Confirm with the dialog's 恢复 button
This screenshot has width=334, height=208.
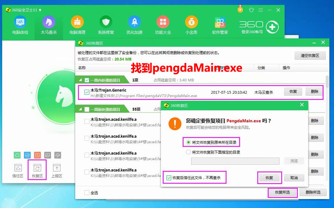point(269,178)
